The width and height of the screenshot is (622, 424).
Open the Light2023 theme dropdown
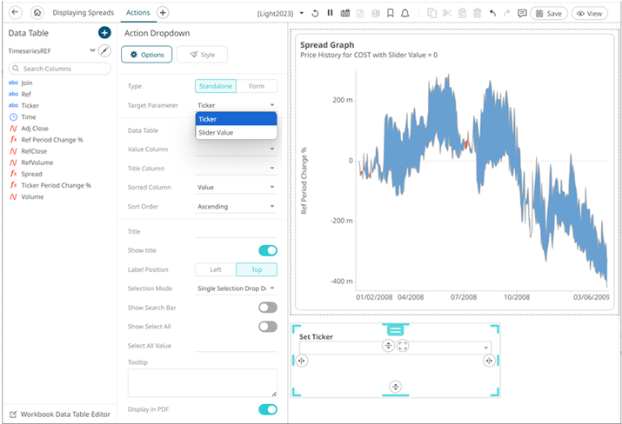pyautogui.click(x=282, y=14)
